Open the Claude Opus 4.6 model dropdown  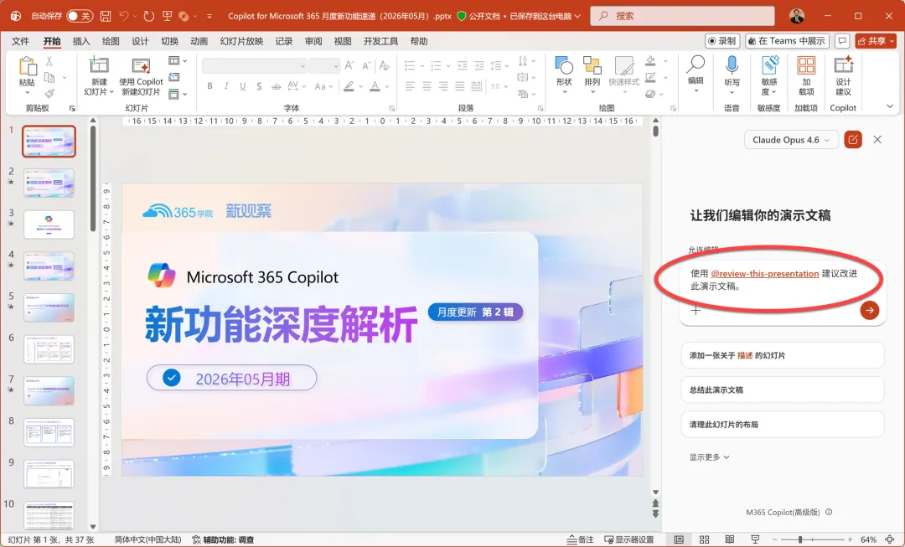(791, 140)
